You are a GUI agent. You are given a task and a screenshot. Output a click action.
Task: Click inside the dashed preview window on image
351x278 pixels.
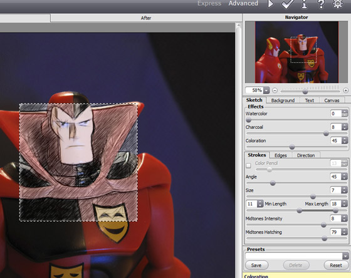click(x=78, y=162)
